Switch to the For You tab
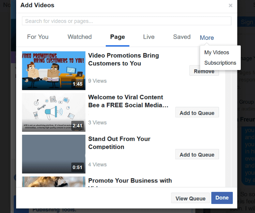The width and height of the screenshot is (255, 213). point(38,37)
